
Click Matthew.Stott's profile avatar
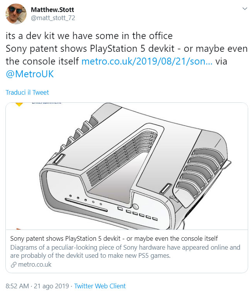[x=16, y=14]
